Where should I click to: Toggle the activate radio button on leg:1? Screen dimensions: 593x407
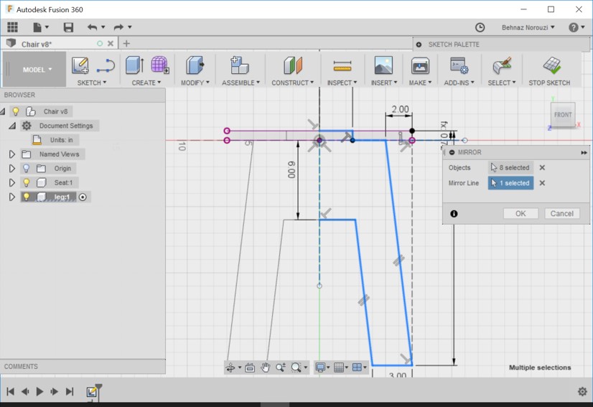point(83,197)
